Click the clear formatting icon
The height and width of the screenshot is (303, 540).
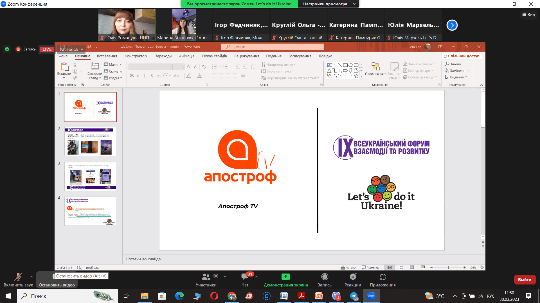(x=204, y=66)
